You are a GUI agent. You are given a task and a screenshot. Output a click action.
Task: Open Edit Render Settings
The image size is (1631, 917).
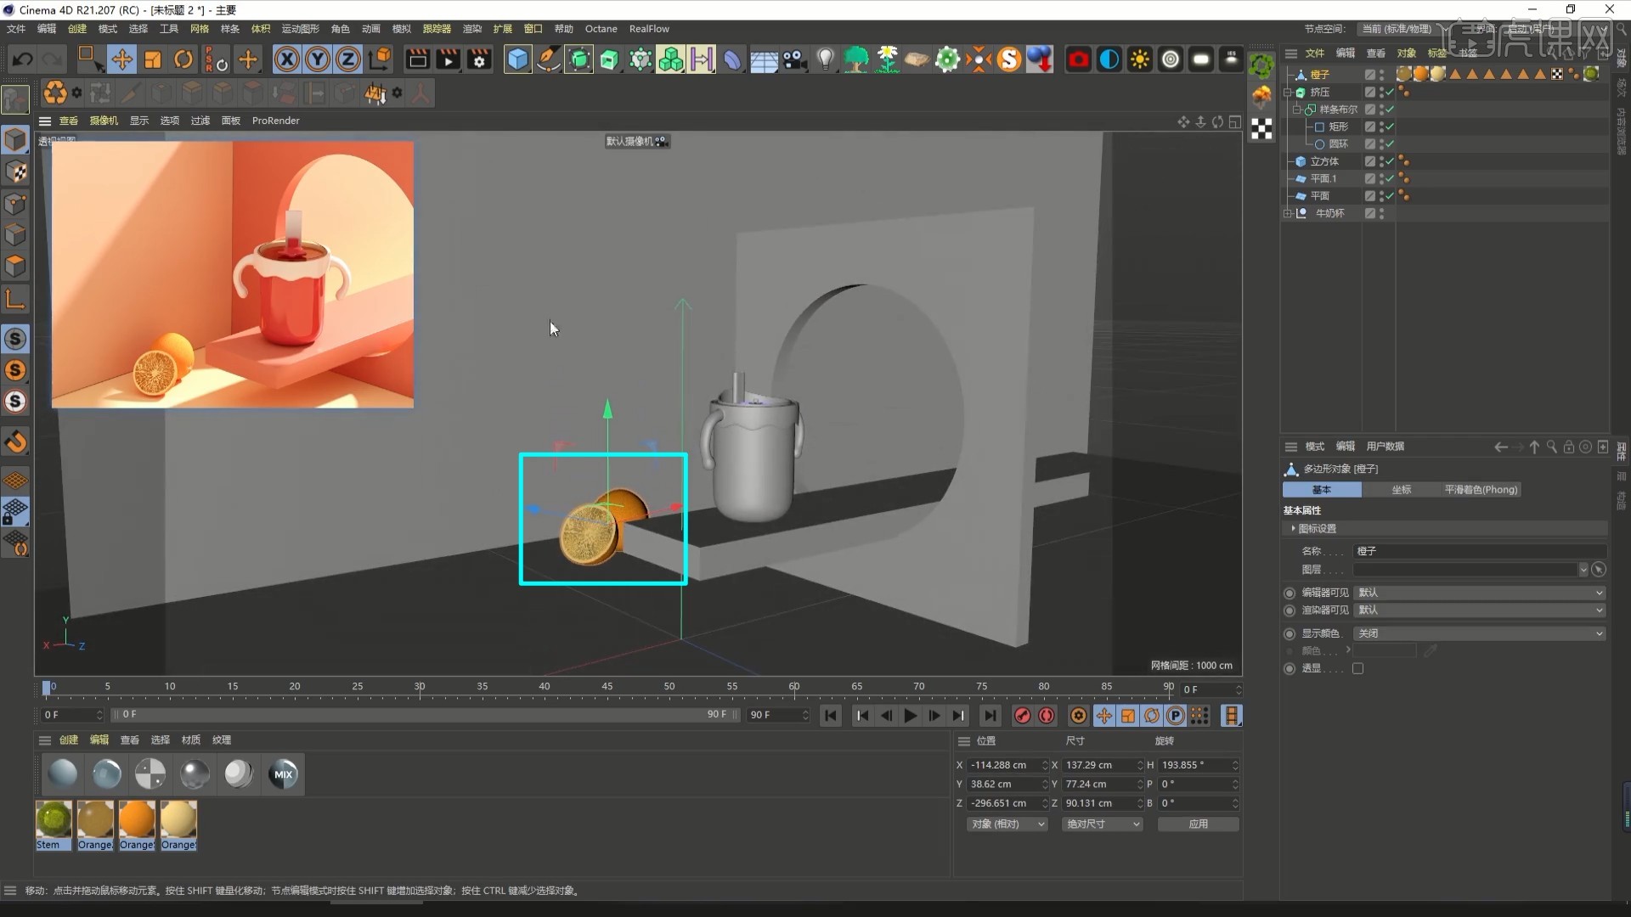pos(479,59)
